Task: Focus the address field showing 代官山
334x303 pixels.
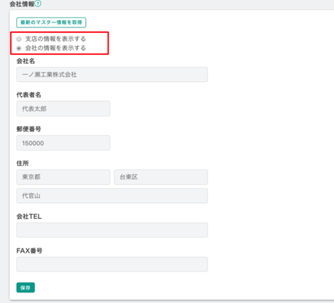Action: click(112, 196)
